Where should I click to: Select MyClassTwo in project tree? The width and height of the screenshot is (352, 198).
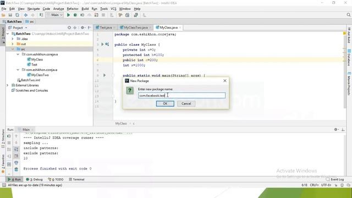(38, 75)
